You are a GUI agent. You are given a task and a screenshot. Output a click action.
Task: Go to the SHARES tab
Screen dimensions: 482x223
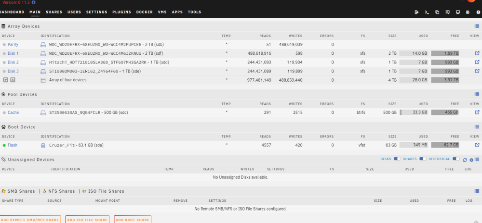(54, 12)
